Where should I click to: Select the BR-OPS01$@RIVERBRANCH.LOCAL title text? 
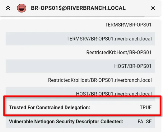[78, 8]
